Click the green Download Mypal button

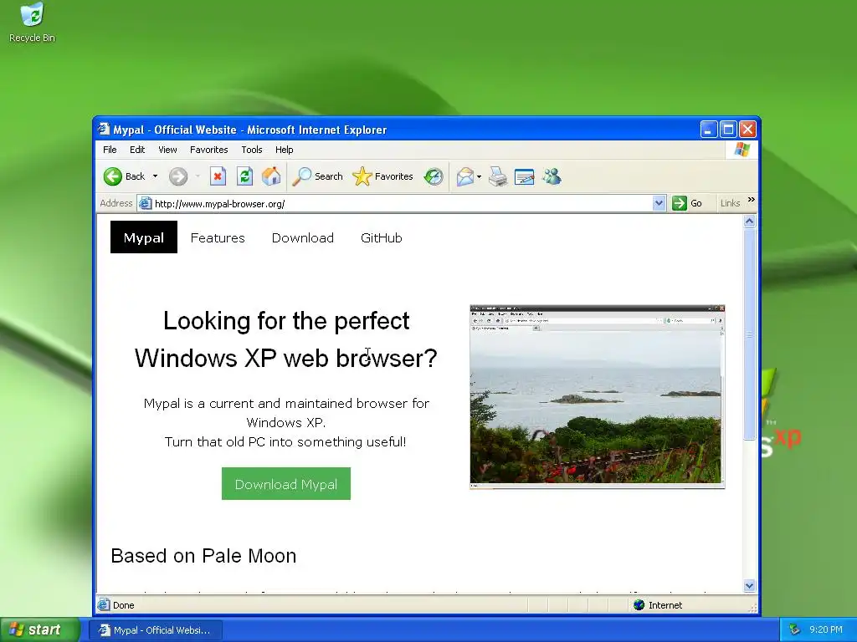click(286, 484)
